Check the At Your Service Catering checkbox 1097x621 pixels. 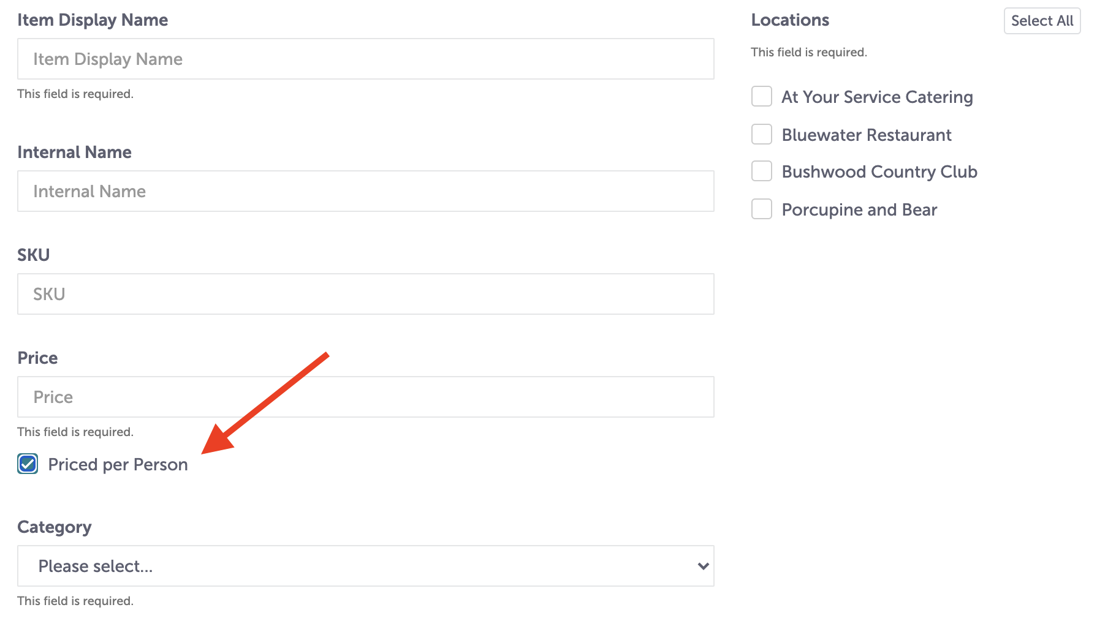coord(762,96)
